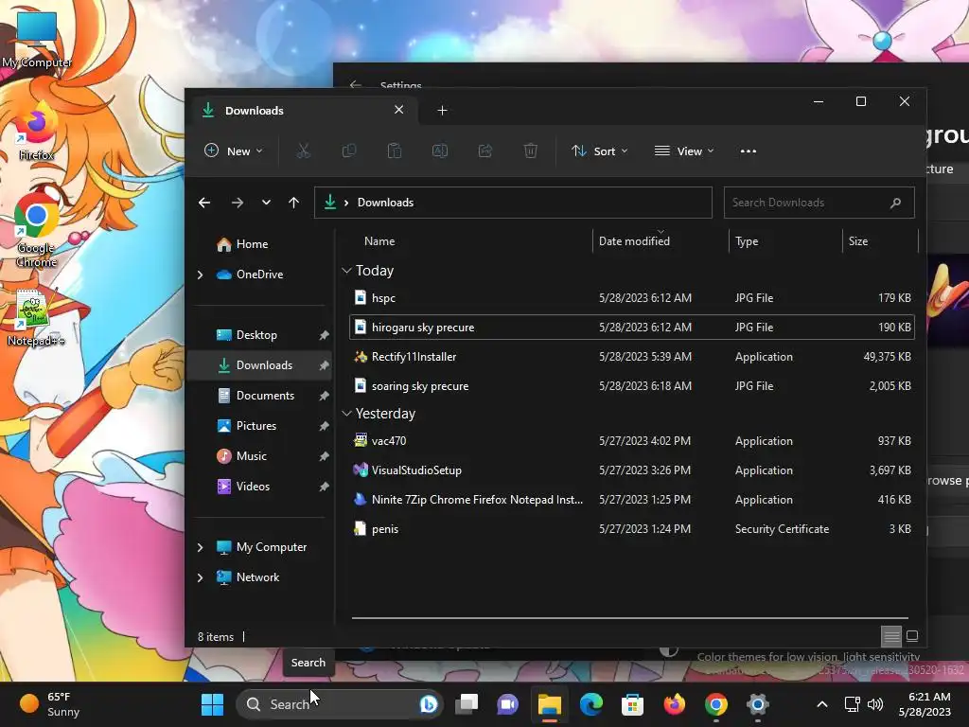Expand OneDrive in navigation pane
Image resolution: width=969 pixels, height=727 pixels.
tap(201, 275)
